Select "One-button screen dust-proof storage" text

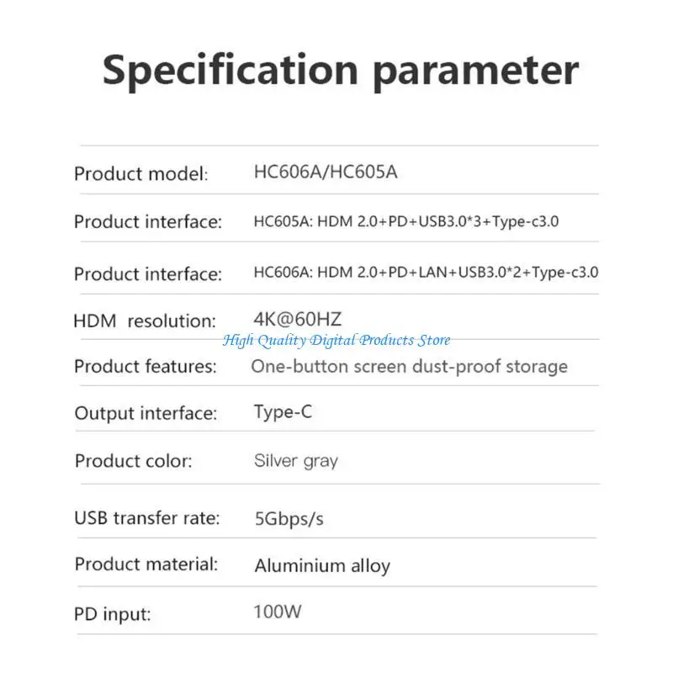(x=409, y=367)
